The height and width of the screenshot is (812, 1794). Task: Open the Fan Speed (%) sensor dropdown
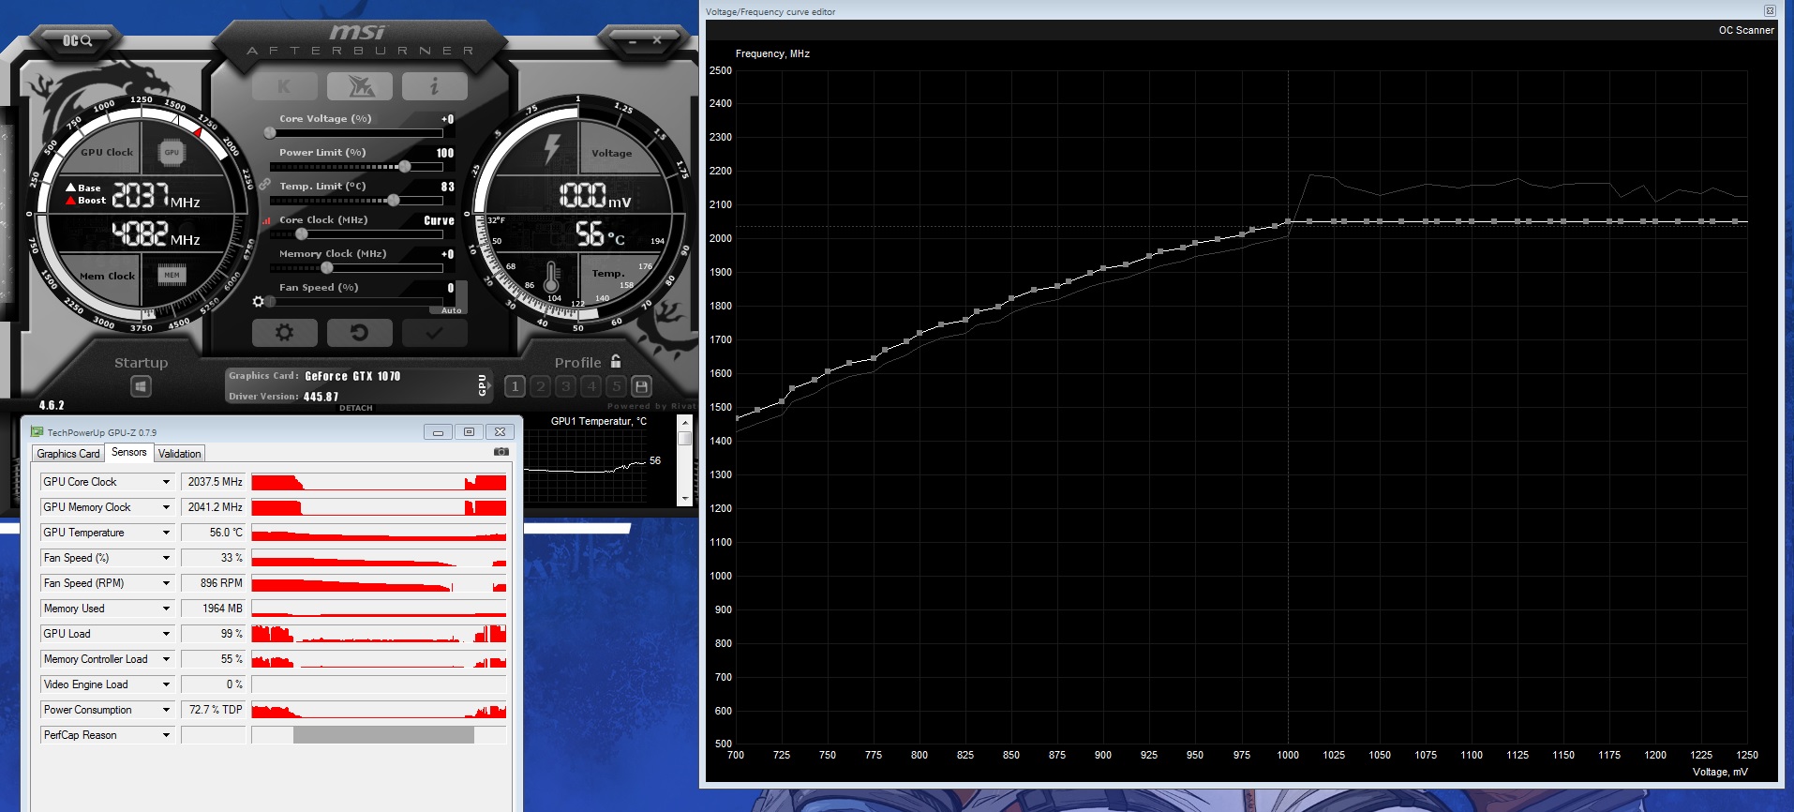[166, 558]
